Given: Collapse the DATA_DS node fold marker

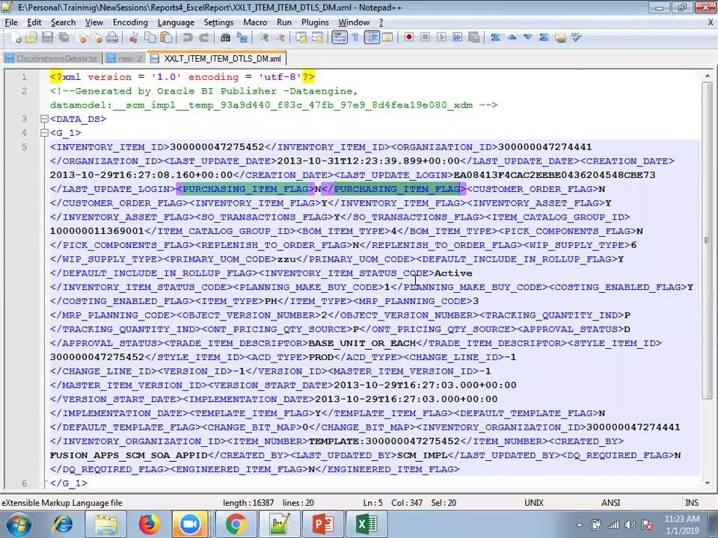Looking at the screenshot, I should (44, 119).
